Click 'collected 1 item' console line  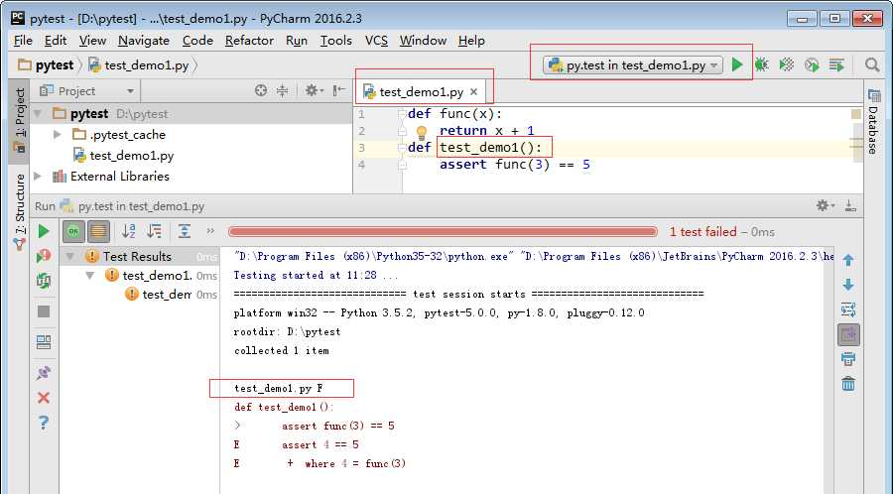pos(282,350)
